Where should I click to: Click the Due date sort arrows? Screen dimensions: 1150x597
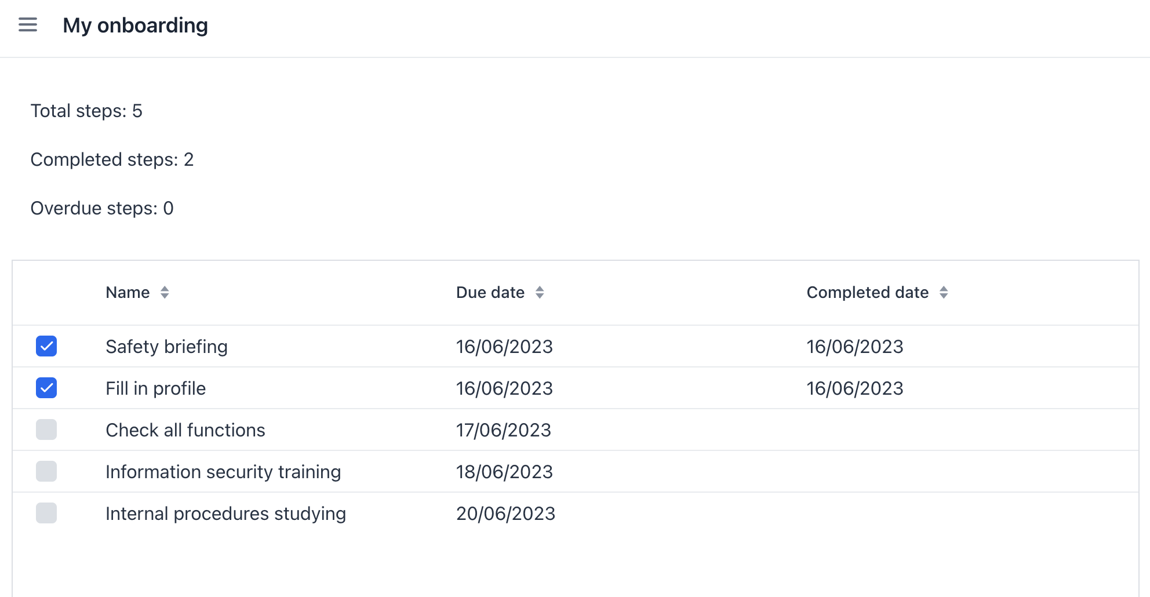click(540, 292)
